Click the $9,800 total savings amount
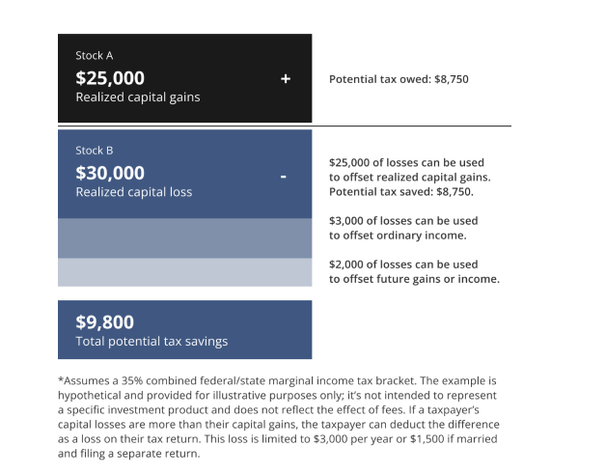This screenshot has width=606, height=474. pos(104,322)
